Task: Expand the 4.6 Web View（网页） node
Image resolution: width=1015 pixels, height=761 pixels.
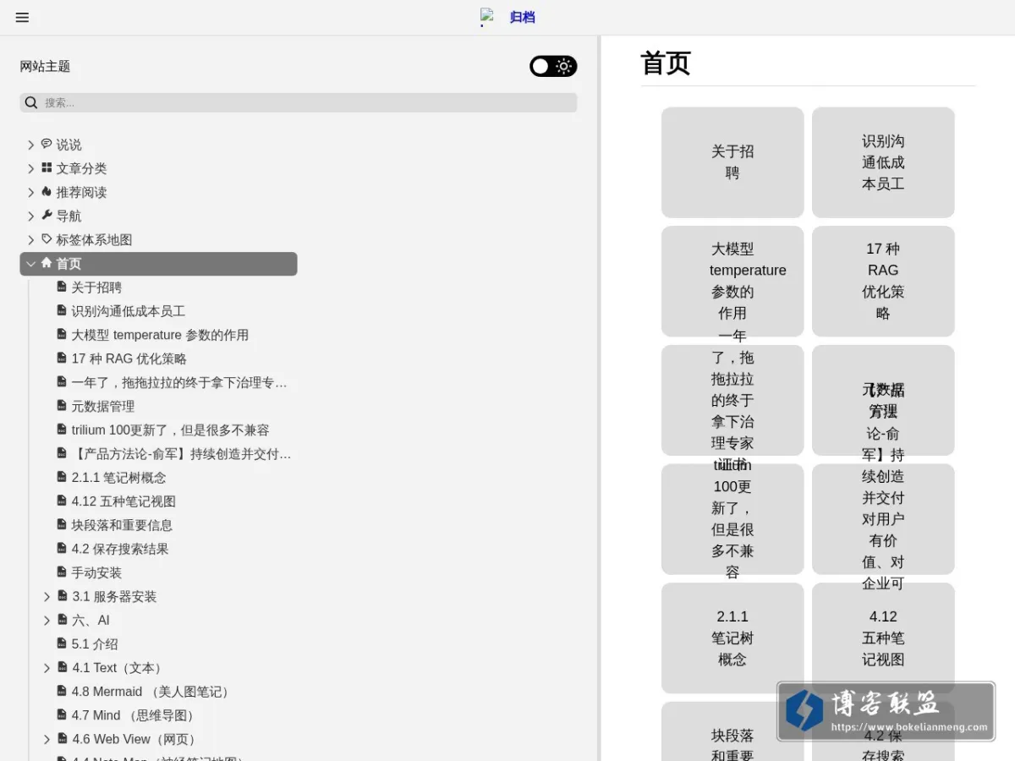Action: click(x=47, y=739)
